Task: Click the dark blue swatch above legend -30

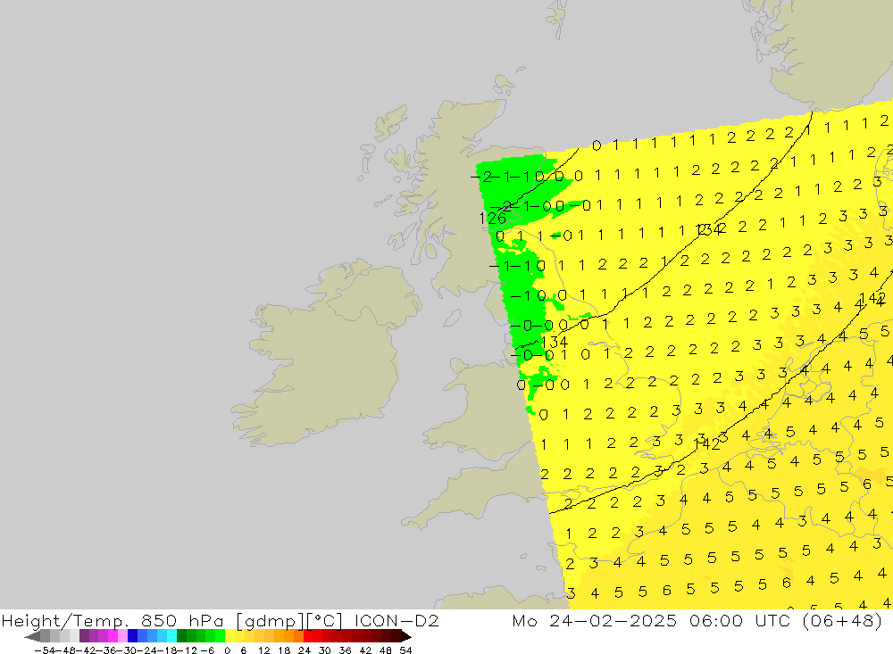Action: tap(132, 636)
